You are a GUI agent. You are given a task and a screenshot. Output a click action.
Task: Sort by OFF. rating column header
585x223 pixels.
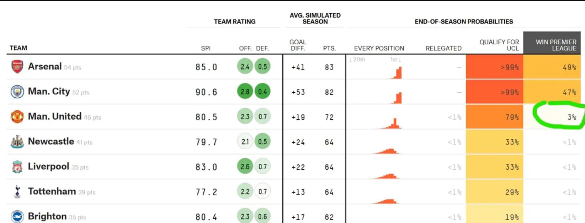(245, 48)
